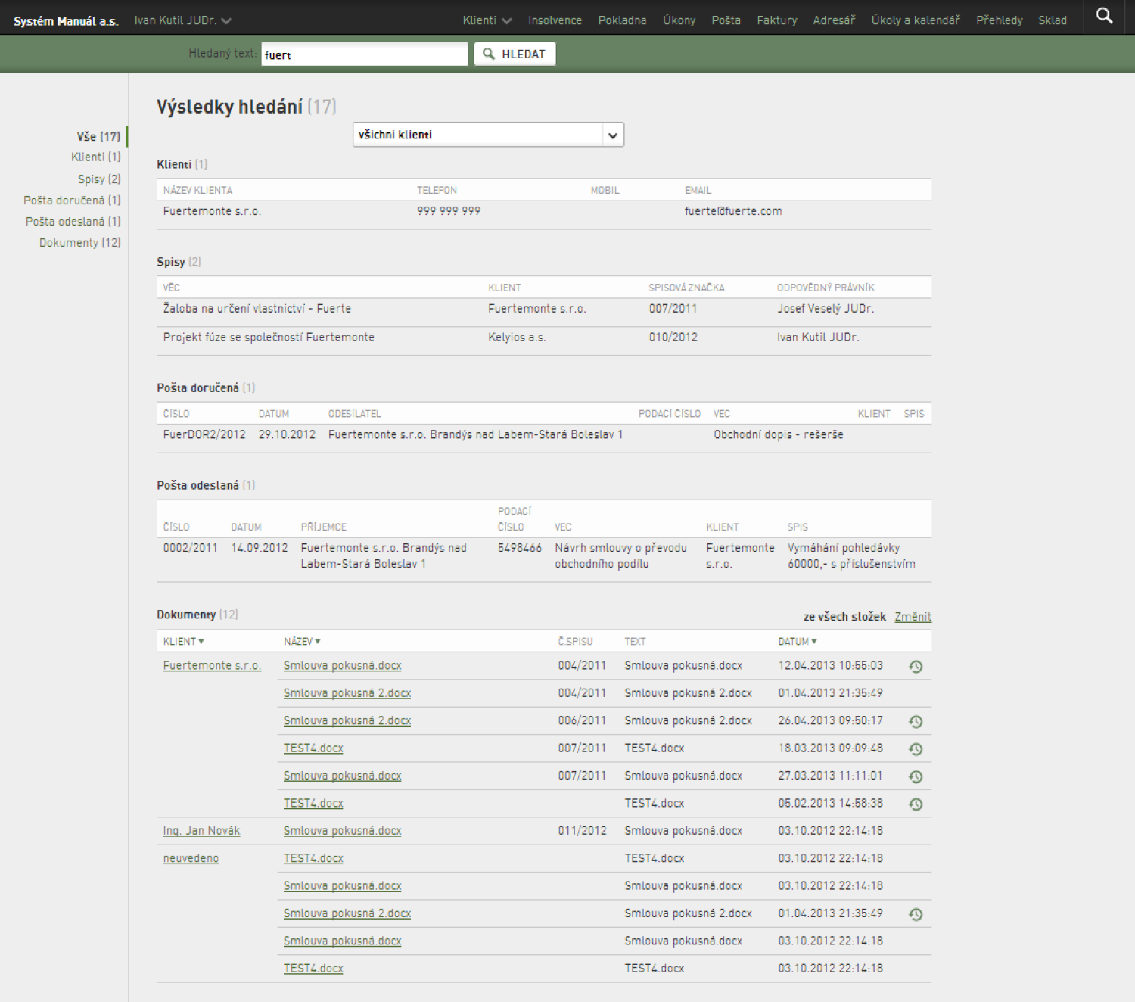The image size is (1135, 1002).
Task: Open version history for document dated 26.04.2013
Action: click(x=916, y=722)
